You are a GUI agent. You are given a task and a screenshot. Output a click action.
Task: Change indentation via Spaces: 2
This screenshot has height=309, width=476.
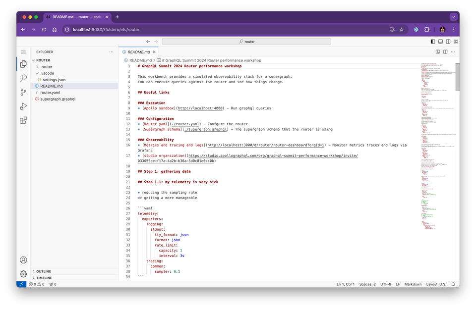367,284
